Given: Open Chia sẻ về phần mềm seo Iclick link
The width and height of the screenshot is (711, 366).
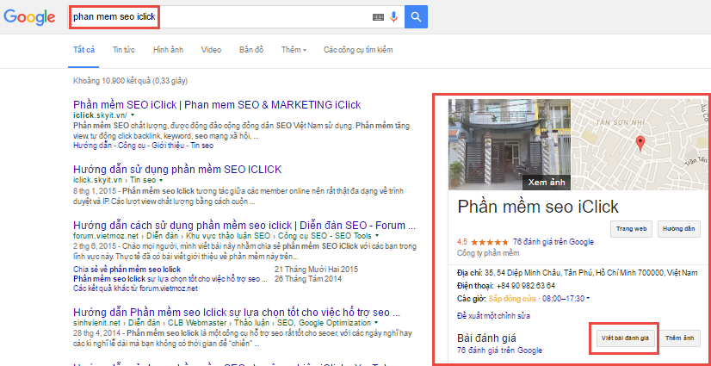Looking at the screenshot, I should [x=127, y=269].
